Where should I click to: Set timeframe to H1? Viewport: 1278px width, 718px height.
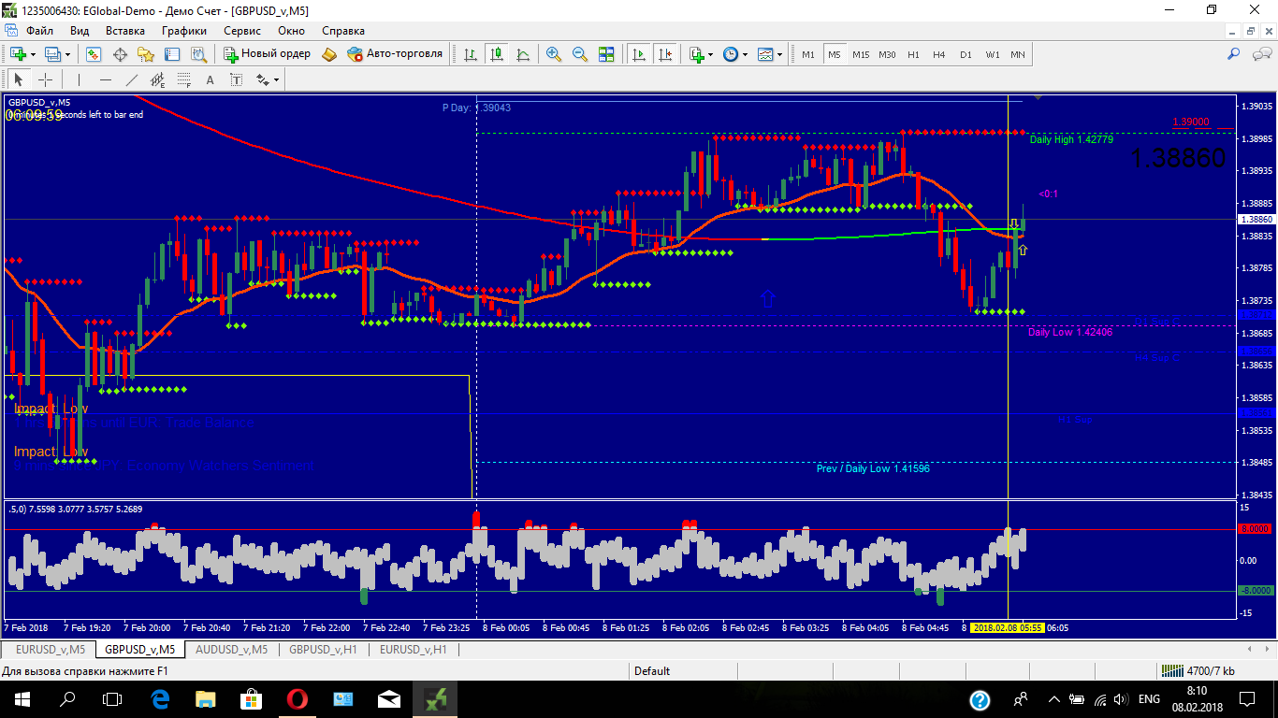913,54
